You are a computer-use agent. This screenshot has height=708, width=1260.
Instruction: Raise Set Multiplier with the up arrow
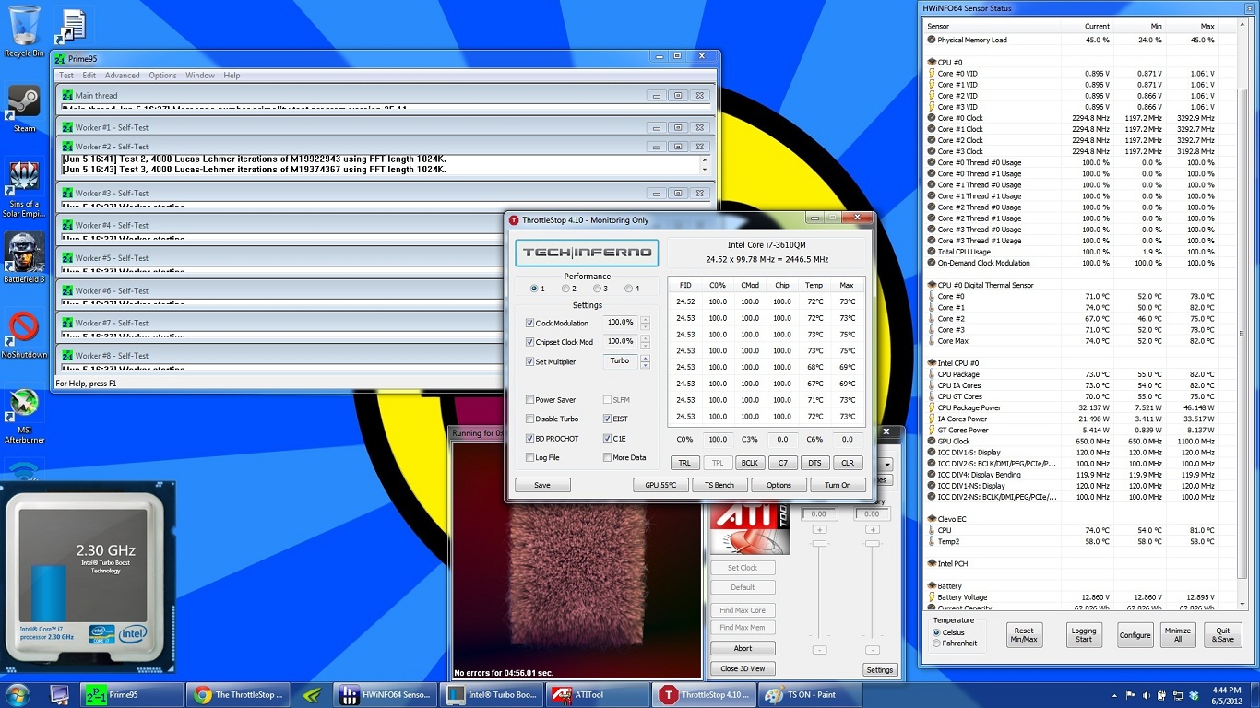(645, 358)
